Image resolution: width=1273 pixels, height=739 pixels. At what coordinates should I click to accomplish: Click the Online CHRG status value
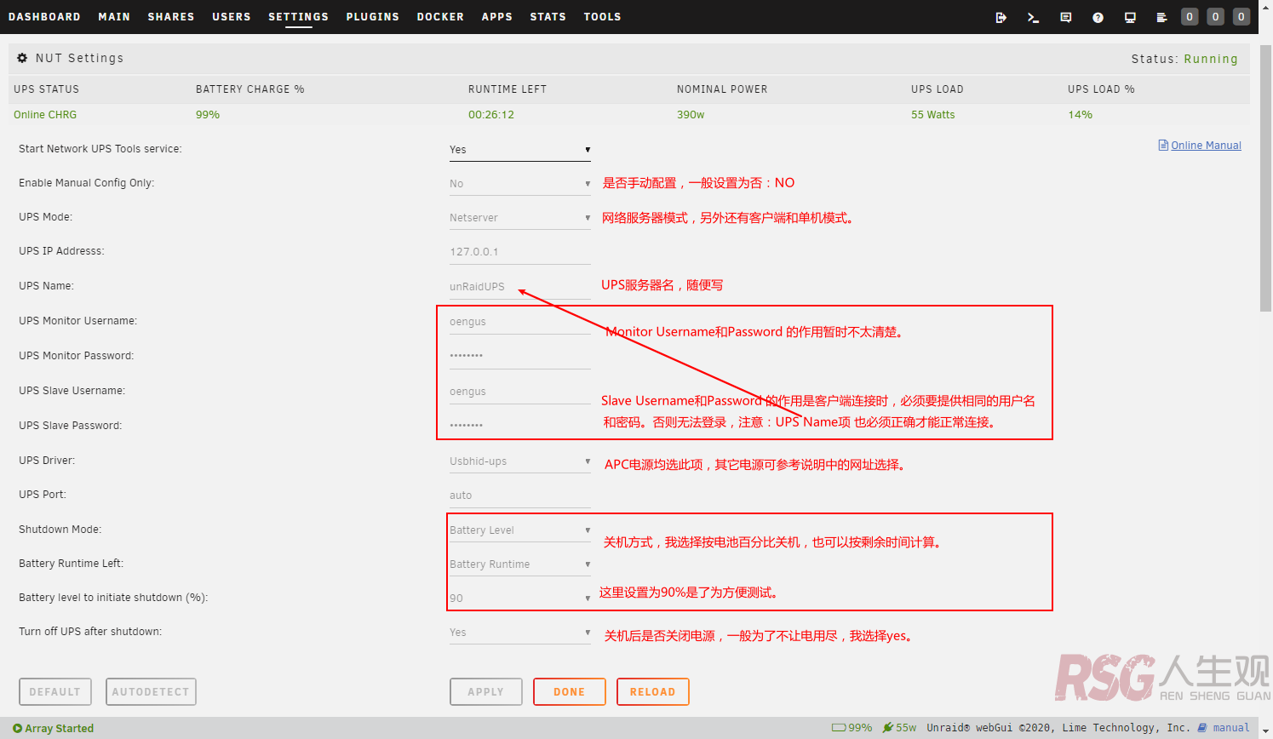(x=45, y=115)
